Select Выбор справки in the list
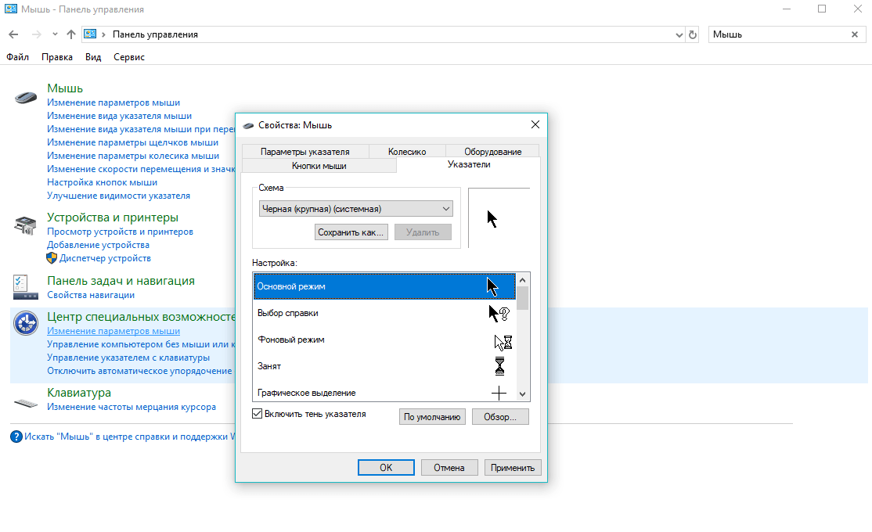This screenshot has width=872, height=532. click(384, 313)
